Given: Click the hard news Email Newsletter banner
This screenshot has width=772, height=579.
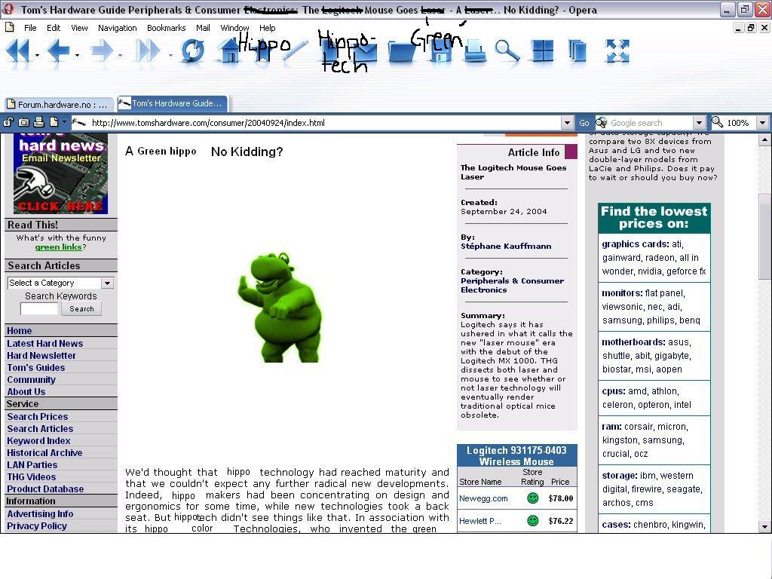Looking at the screenshot, I should tap(60, 174).
